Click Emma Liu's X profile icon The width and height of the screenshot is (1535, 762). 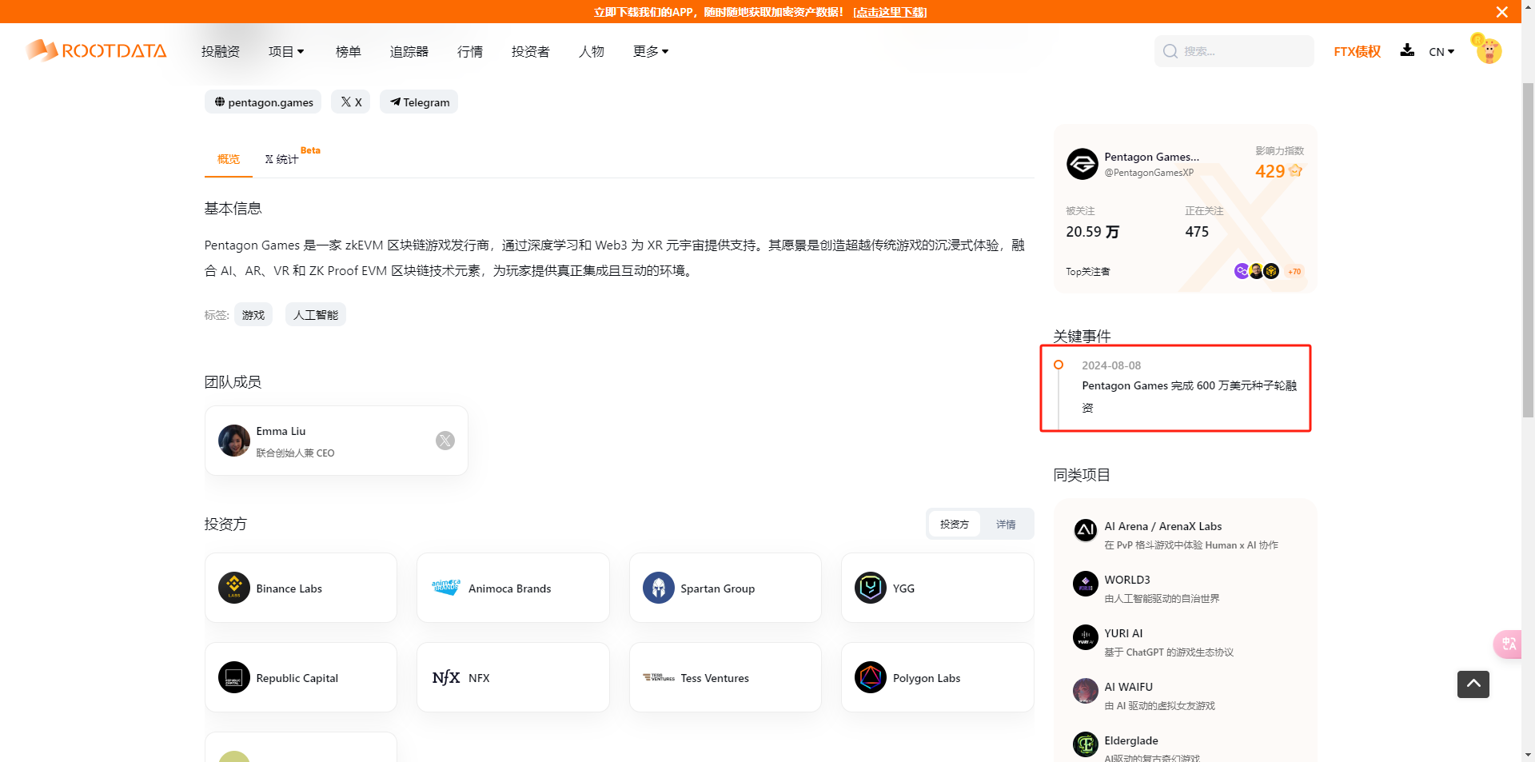(x=445, y=441)
